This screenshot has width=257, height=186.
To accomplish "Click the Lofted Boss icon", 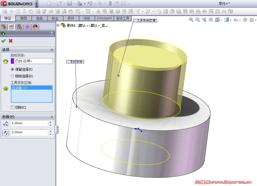I will (24, 11).
